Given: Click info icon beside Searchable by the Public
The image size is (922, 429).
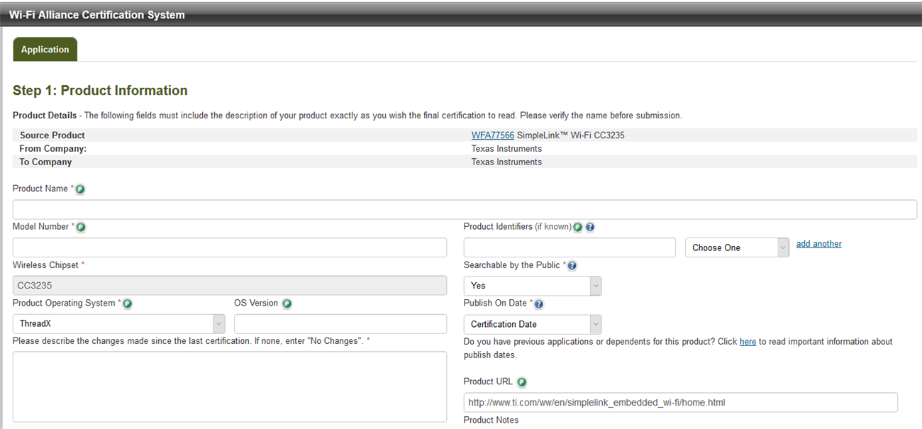Looking at the screenshot, I should 572,266.
